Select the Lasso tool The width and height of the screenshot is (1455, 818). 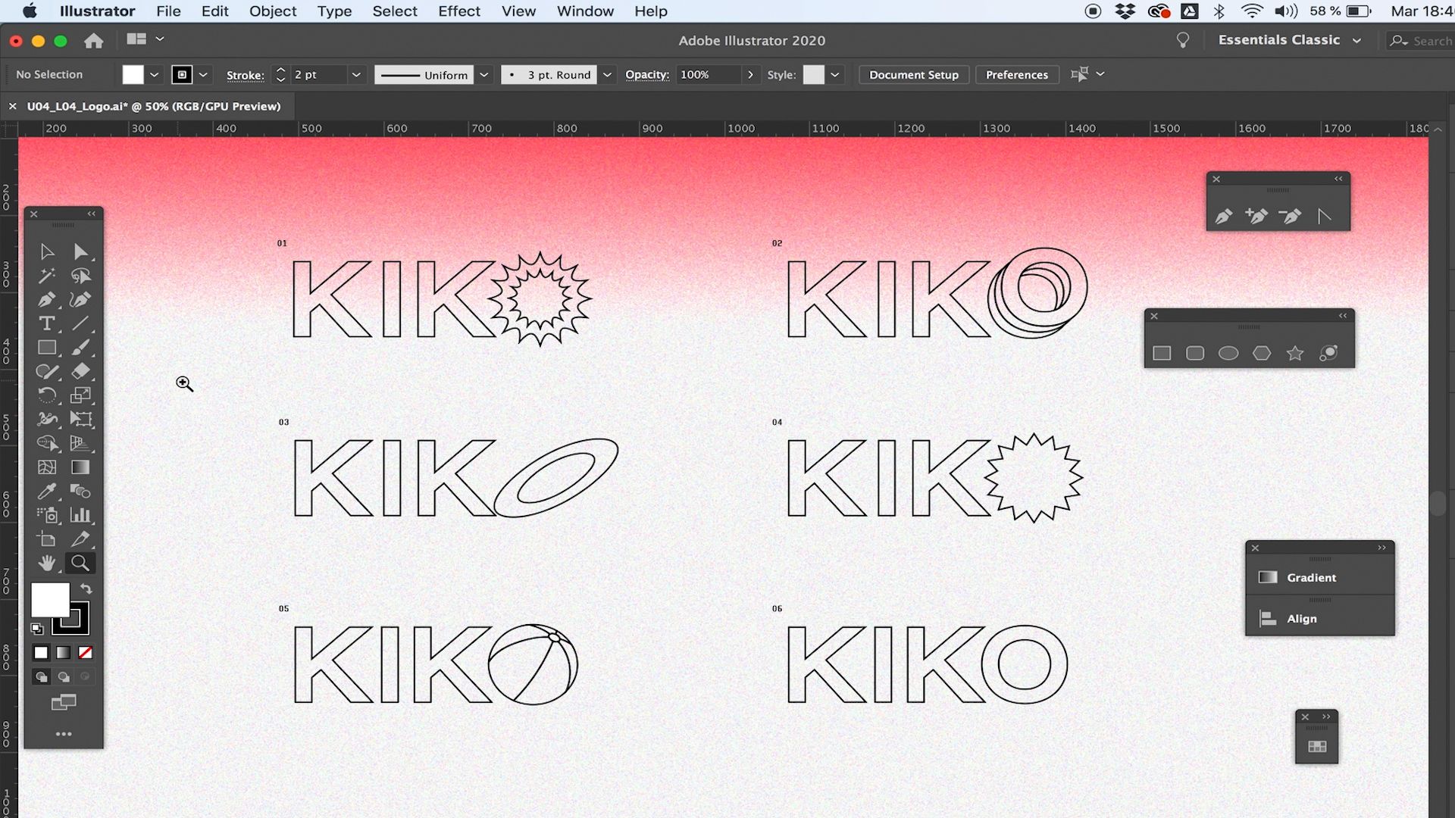coord(80,276)
